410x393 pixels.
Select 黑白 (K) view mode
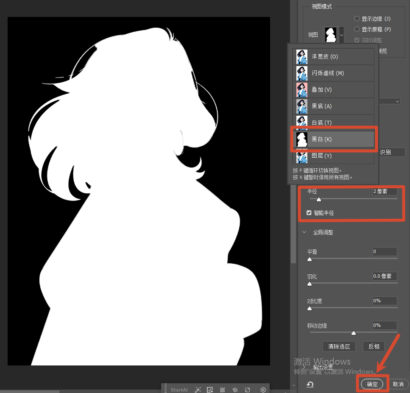pyautogui.click(x=333, y=139)
